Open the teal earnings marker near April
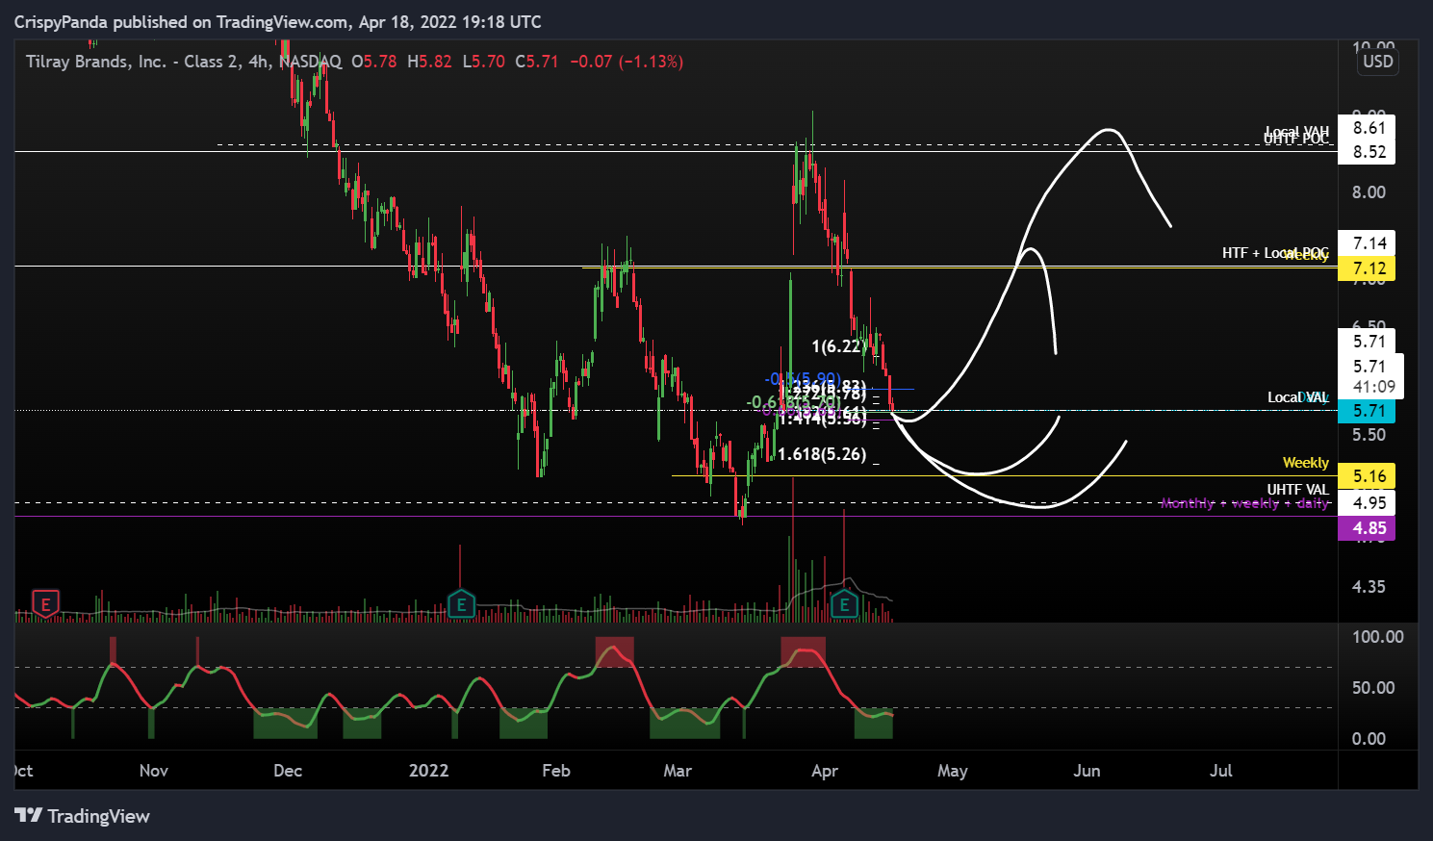 [845, 603]
